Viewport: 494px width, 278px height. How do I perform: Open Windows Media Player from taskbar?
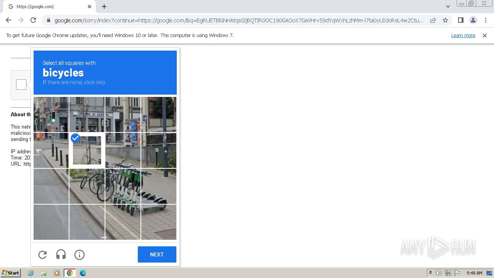(57, 273)
